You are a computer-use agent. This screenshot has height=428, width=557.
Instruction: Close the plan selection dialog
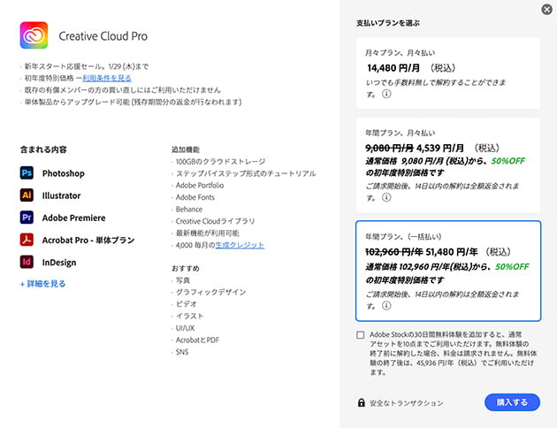click(546, 10)
